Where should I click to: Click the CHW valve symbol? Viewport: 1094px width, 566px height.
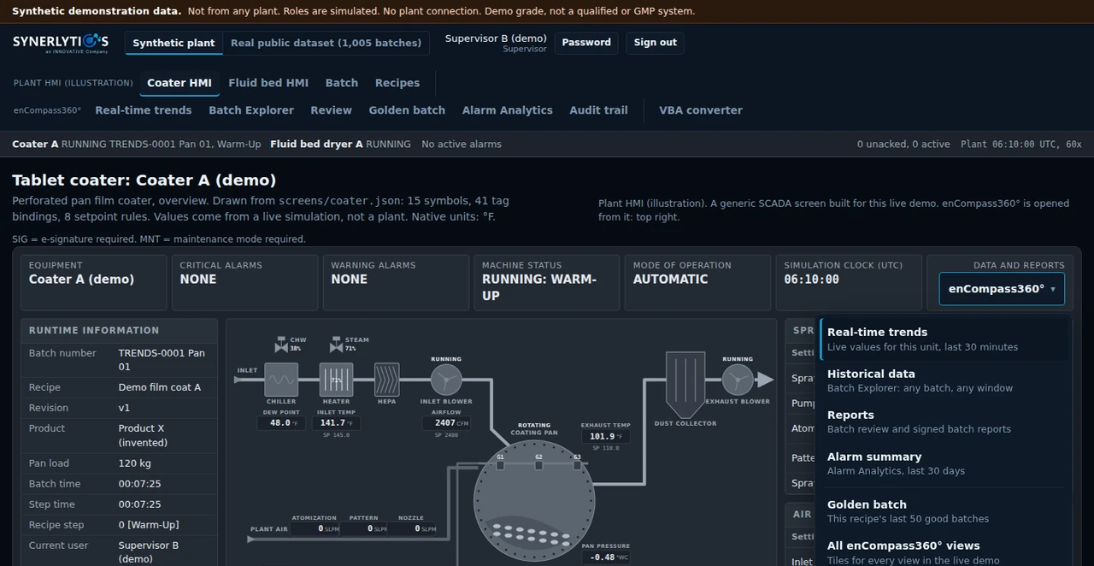point(281,345)
